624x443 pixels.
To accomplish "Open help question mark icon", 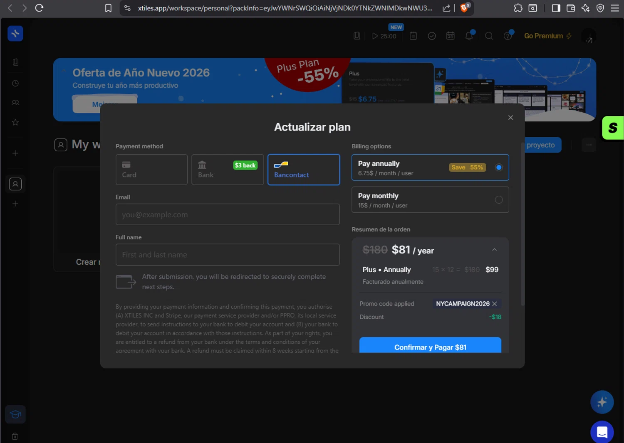I will click(x=508, y=36).
